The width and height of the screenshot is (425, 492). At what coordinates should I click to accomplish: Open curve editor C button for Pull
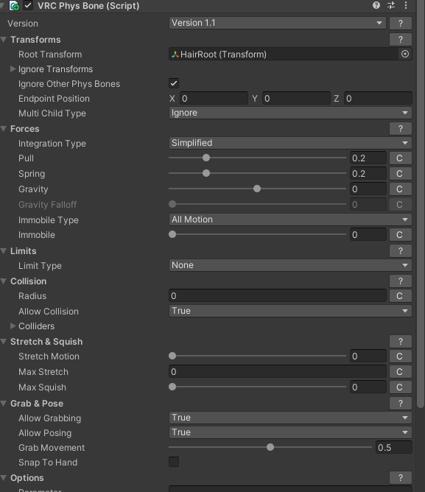[x=401, y=158]
